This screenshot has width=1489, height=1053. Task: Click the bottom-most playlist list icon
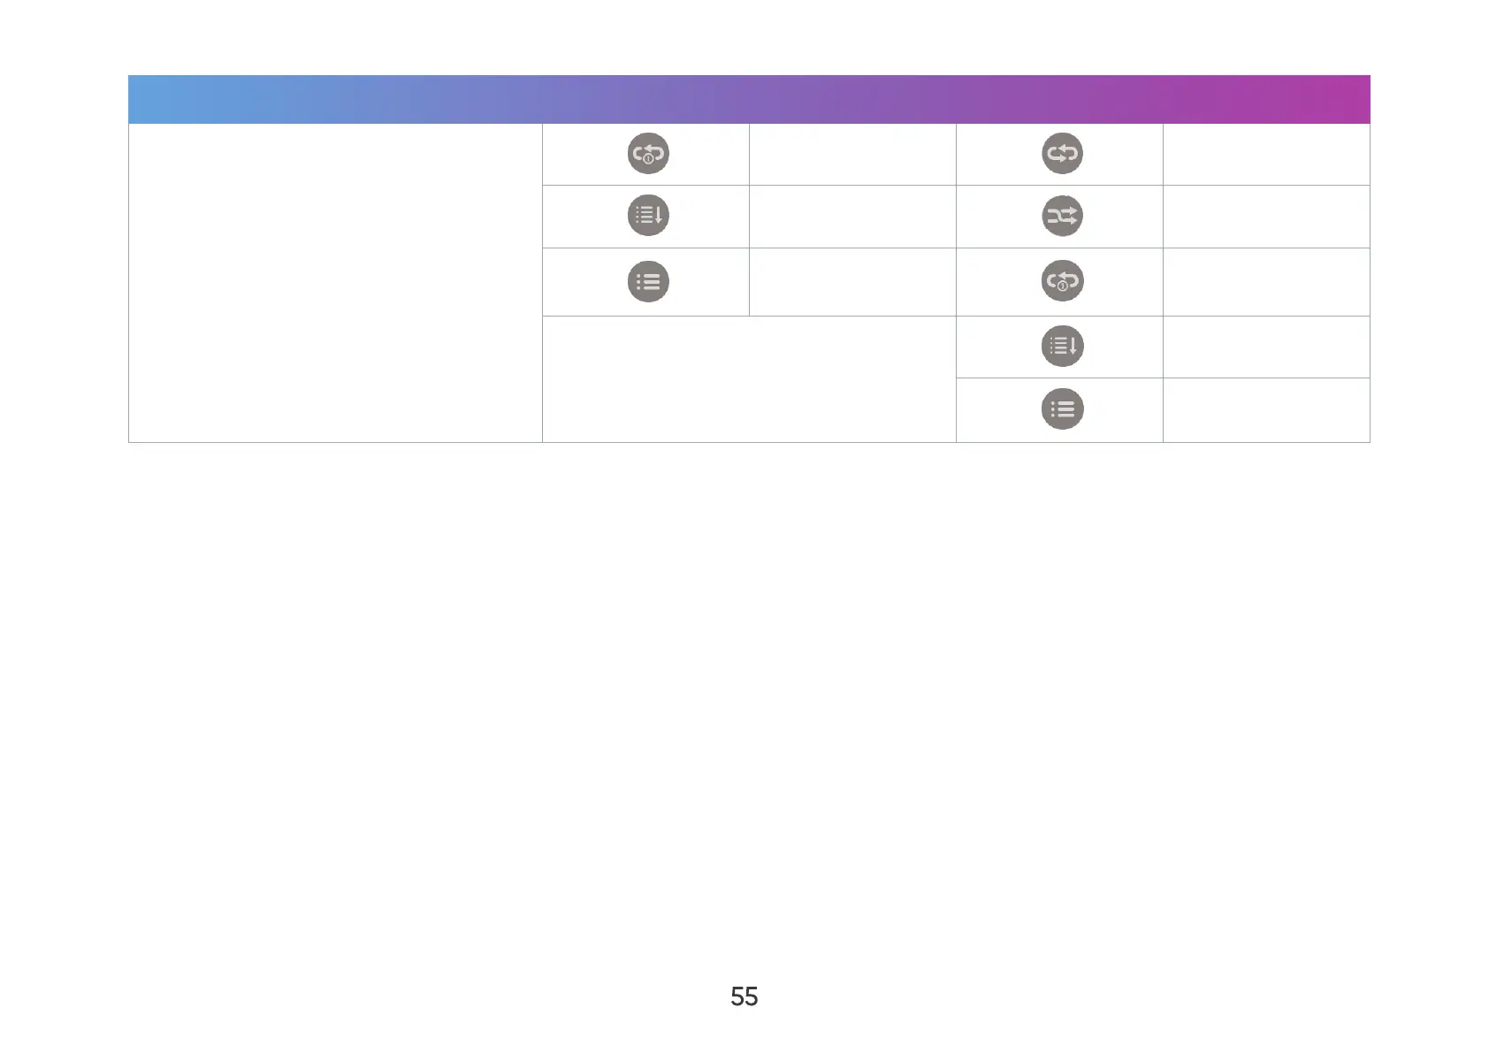1062,409
